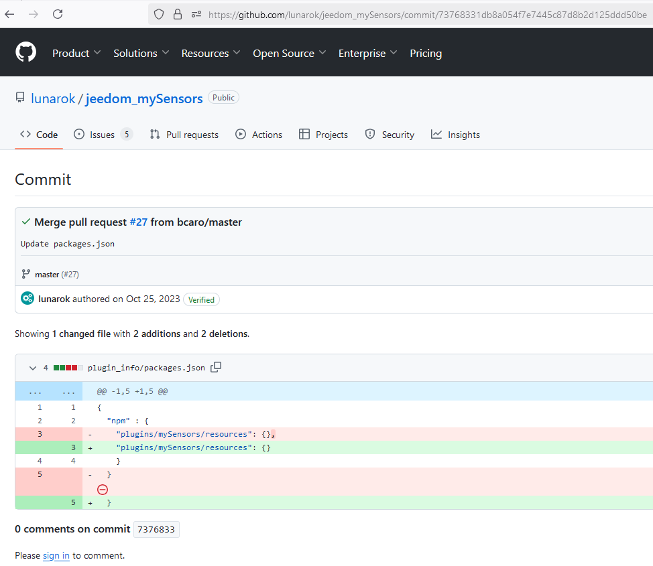
Task: Open the master branch link
Action: pos(47,274)
